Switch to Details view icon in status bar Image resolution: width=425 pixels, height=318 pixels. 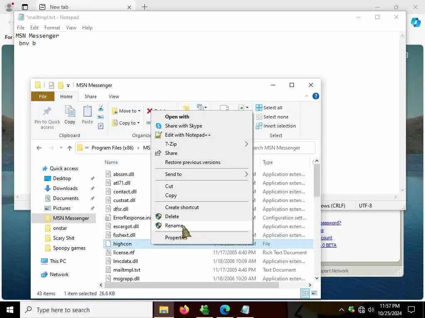coord(305,294)
